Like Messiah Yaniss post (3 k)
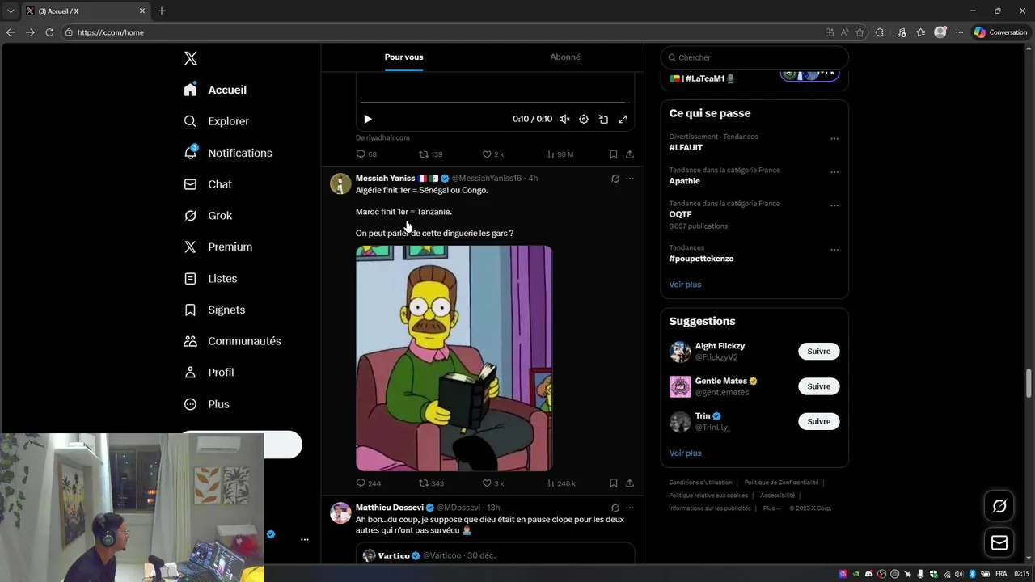This screenshot has width=1035, height=582. point(493,483)
